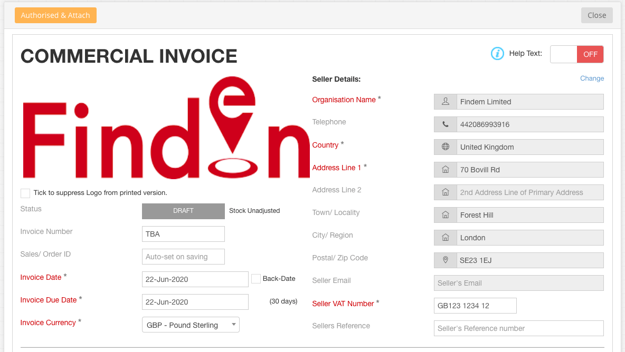Click the Authorised & Attach button

(55, 15)
